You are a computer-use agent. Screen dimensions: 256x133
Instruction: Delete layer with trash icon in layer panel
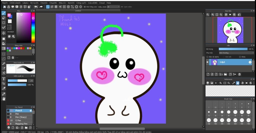239,74
